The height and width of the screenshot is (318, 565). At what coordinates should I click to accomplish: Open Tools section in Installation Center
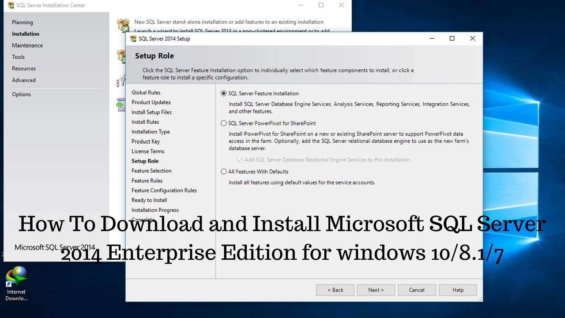(19, 57)
